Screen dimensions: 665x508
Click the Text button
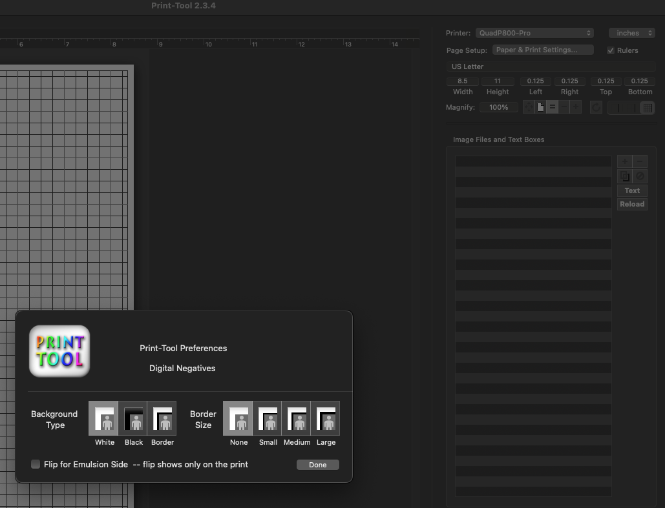[631, 190]
